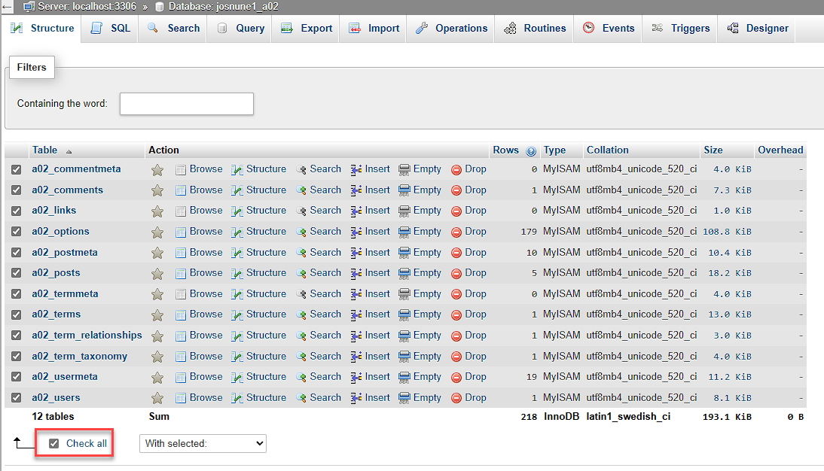Screen dimensions: 824x471
Task: Open the SQL tab icon
Action: [x=96, y=28]
